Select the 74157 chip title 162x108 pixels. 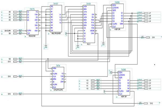(56, 4)
